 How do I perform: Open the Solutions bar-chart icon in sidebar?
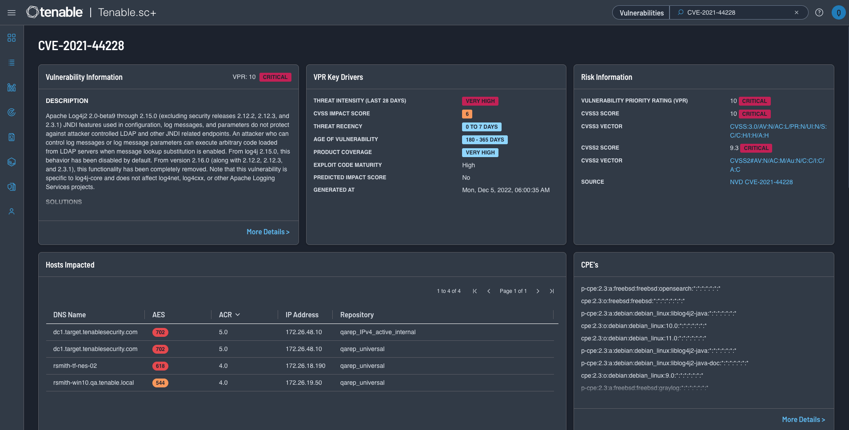11,87
